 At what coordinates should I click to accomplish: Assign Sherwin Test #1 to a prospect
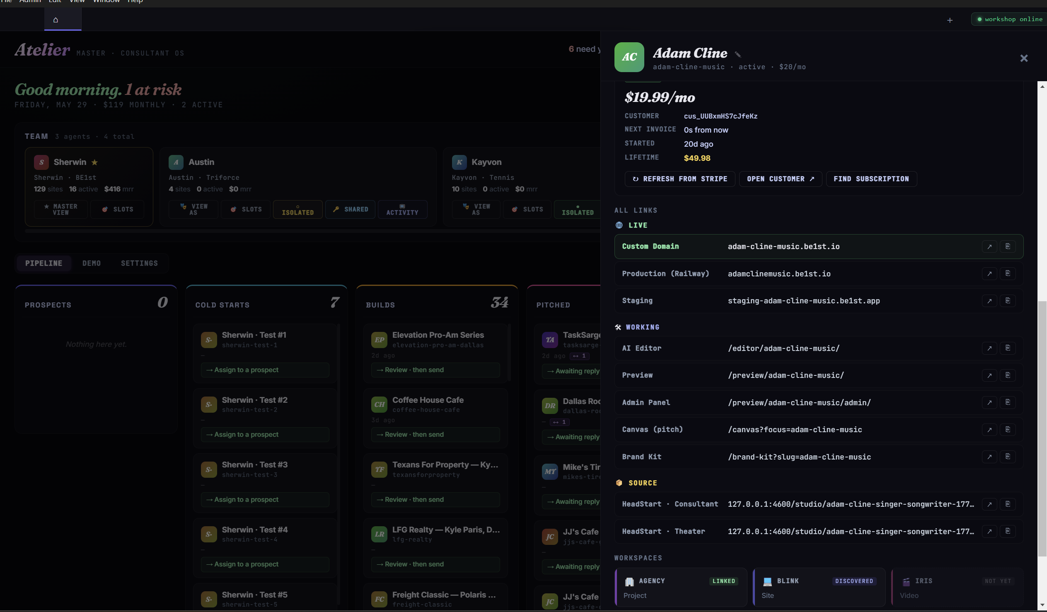click(x=265, y=370)
